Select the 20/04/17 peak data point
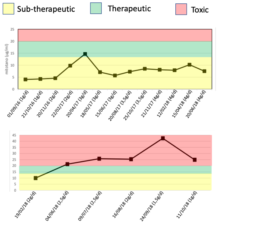The height and width of the screenshot is (227, 254). pos(85,54)
